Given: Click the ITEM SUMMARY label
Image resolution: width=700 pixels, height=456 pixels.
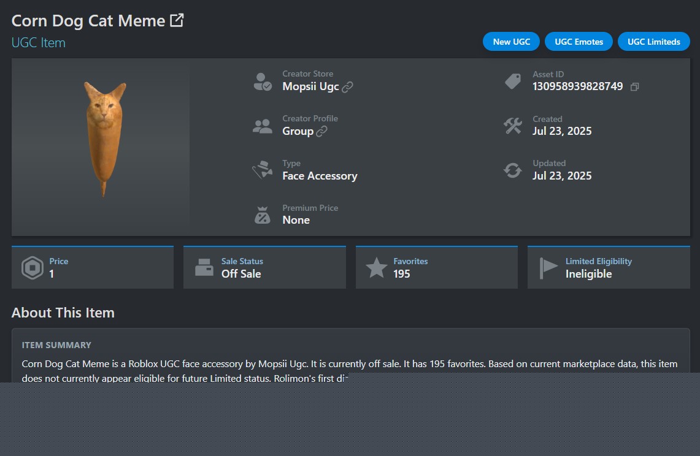Looking at the screenshot, I should (56, 345).
